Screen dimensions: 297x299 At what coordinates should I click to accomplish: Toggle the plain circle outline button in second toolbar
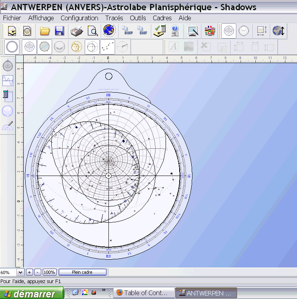pos(12,47)
